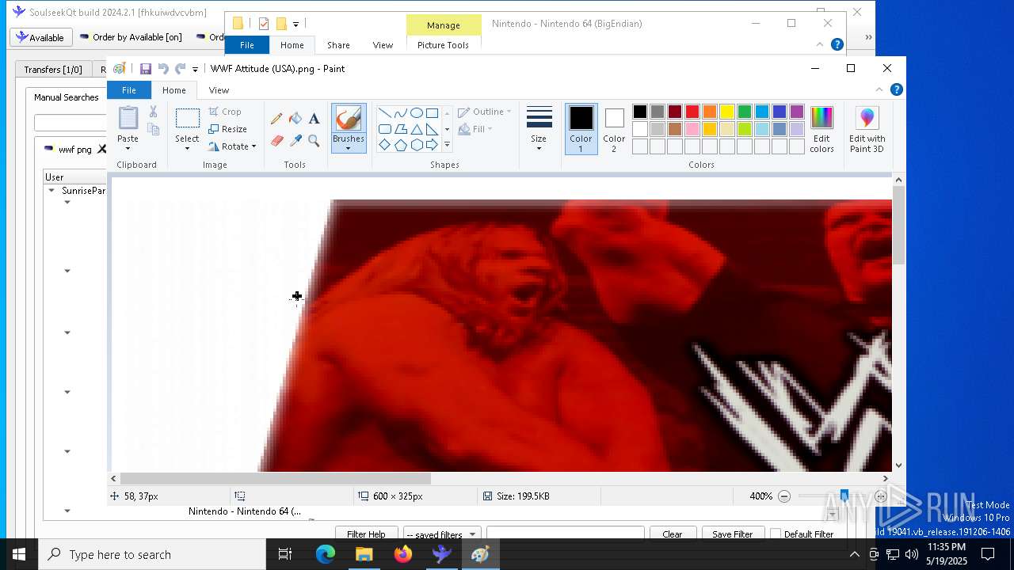
Task: Select the Magnifier tool
Action: click(314, 141)
